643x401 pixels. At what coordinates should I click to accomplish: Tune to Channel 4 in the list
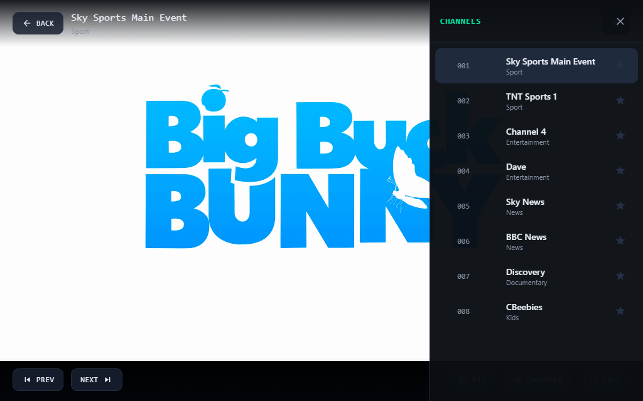(536, 136)
